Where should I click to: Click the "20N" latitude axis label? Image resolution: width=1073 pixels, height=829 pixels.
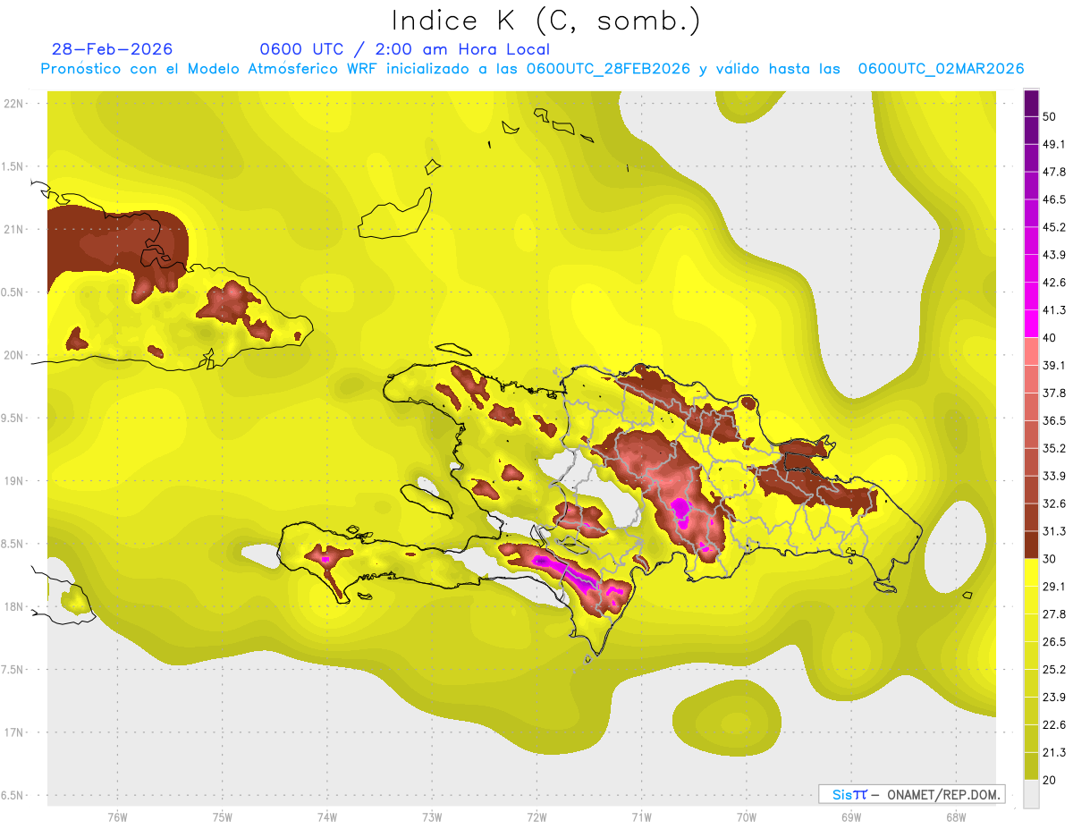pos(14,356)
